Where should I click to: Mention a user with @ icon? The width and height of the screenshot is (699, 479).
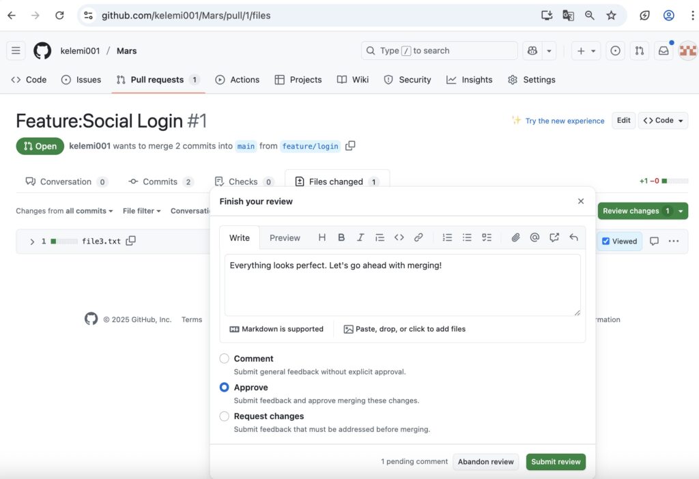click(534, 237)
